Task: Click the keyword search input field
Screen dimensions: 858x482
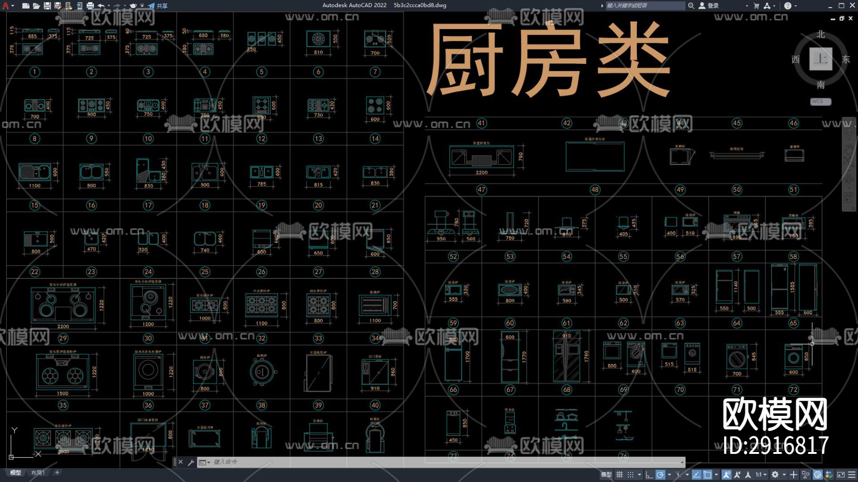Action: 645,6
